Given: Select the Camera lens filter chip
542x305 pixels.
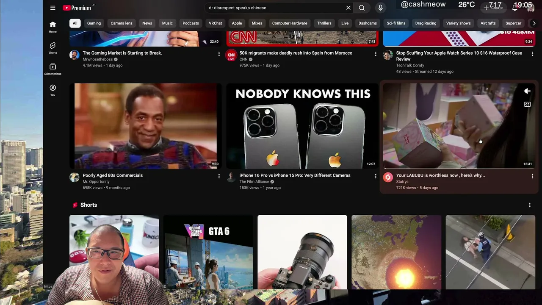Looking at the screenshot, I should click(x=122, y=23).
